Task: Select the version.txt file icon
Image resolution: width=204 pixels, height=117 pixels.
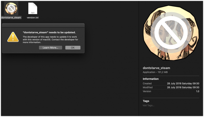Action: 33,8
